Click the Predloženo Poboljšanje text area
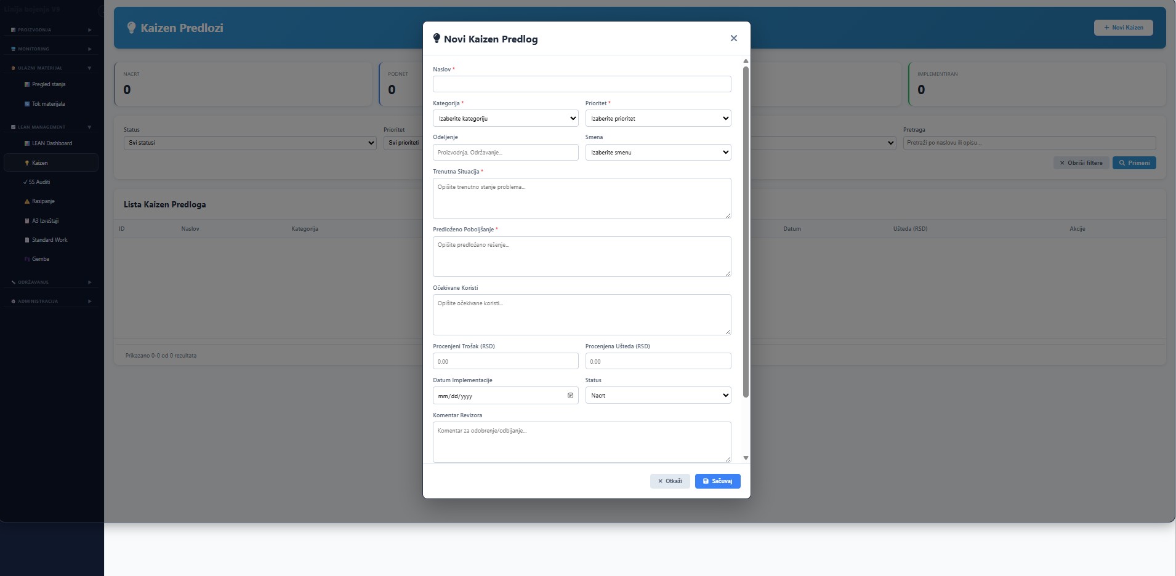1176x576 pixels. (582, 257)
